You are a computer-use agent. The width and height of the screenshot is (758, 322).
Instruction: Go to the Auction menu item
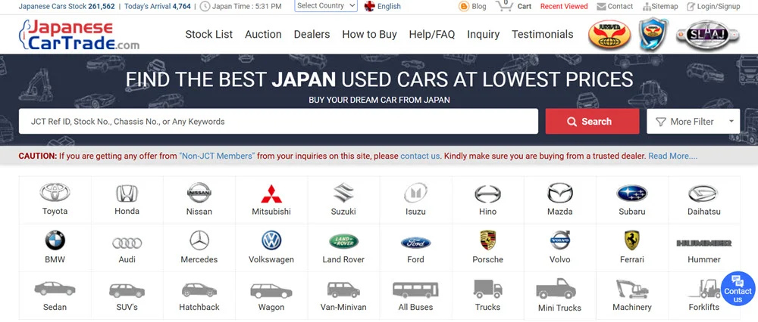(x=263, y=34)
